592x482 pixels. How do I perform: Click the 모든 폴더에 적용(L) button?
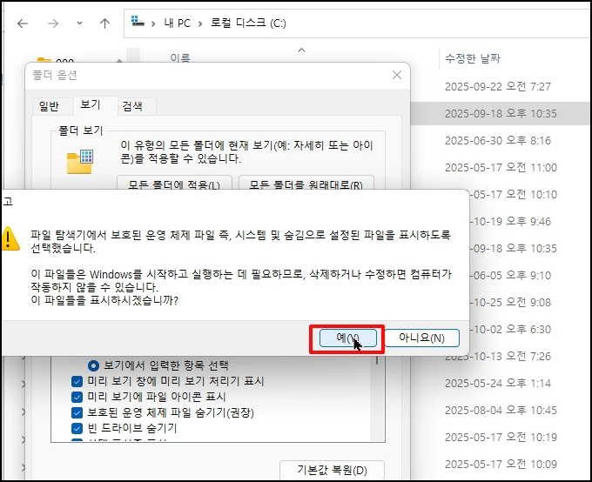(x=174, y=184)
